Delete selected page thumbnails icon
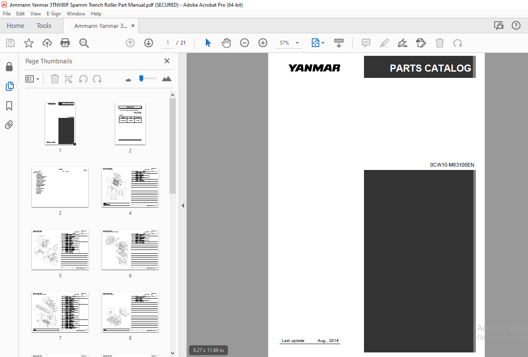The image size is (528, 357). point(55,79)
